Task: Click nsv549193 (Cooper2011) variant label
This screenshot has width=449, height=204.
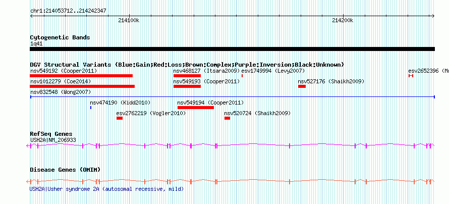Action: click(x=206, y=82)
